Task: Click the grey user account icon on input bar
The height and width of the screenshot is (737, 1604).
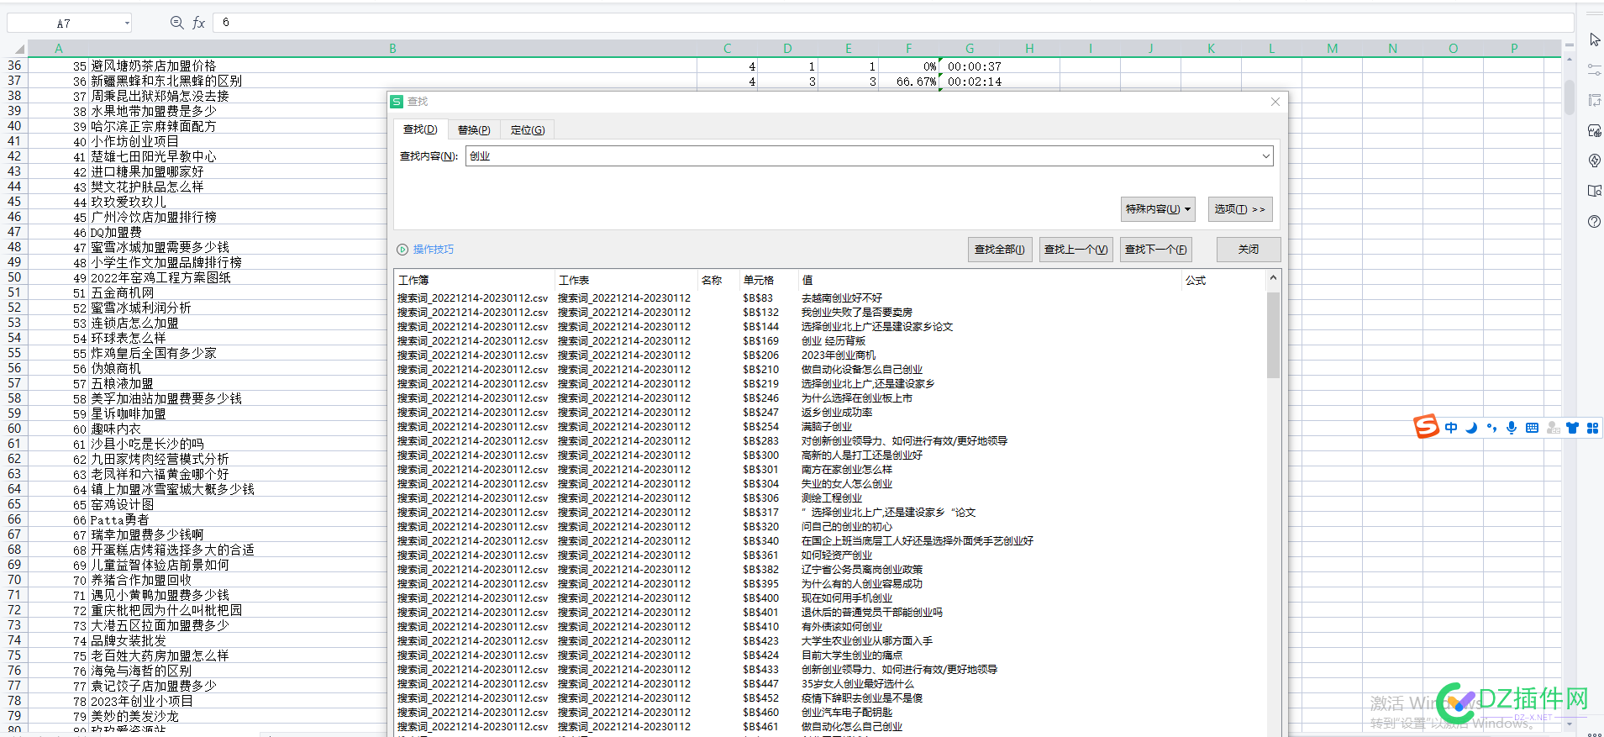Action: pyautogui.click(x=1553, y=428)
